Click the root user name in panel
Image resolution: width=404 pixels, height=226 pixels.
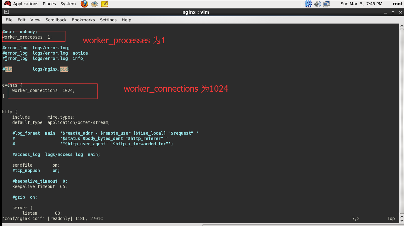click(x=397, y=4)
